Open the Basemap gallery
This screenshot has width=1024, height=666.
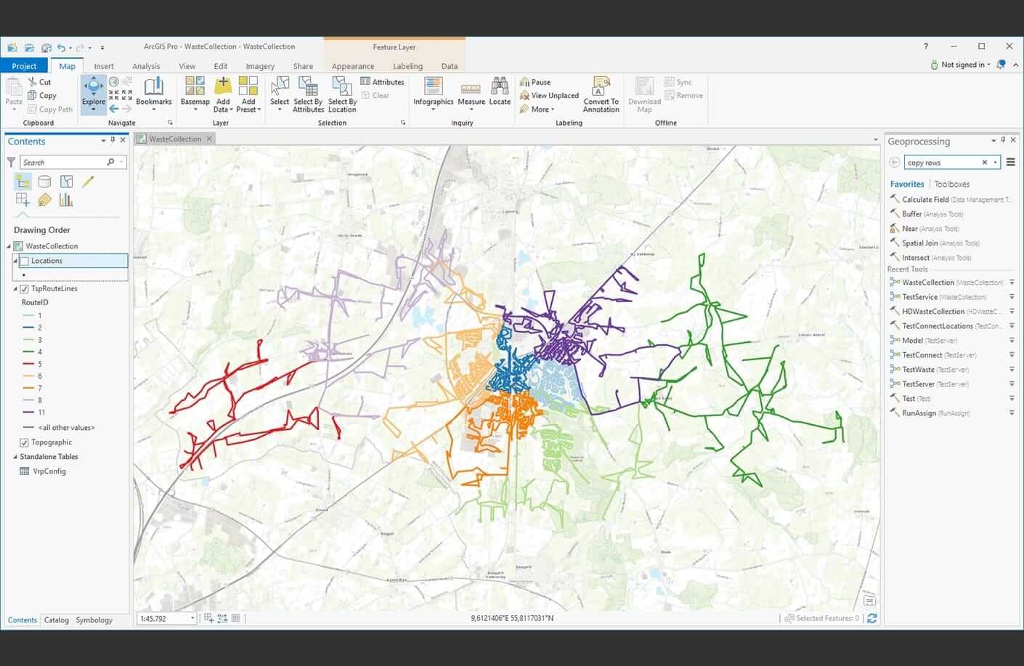tap(195, 94)
